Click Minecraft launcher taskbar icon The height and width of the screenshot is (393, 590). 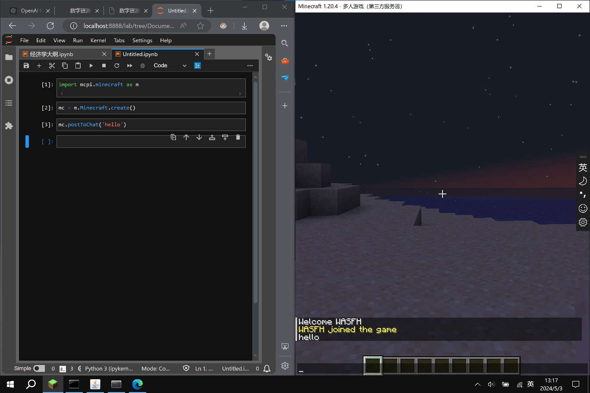[53, 384]
